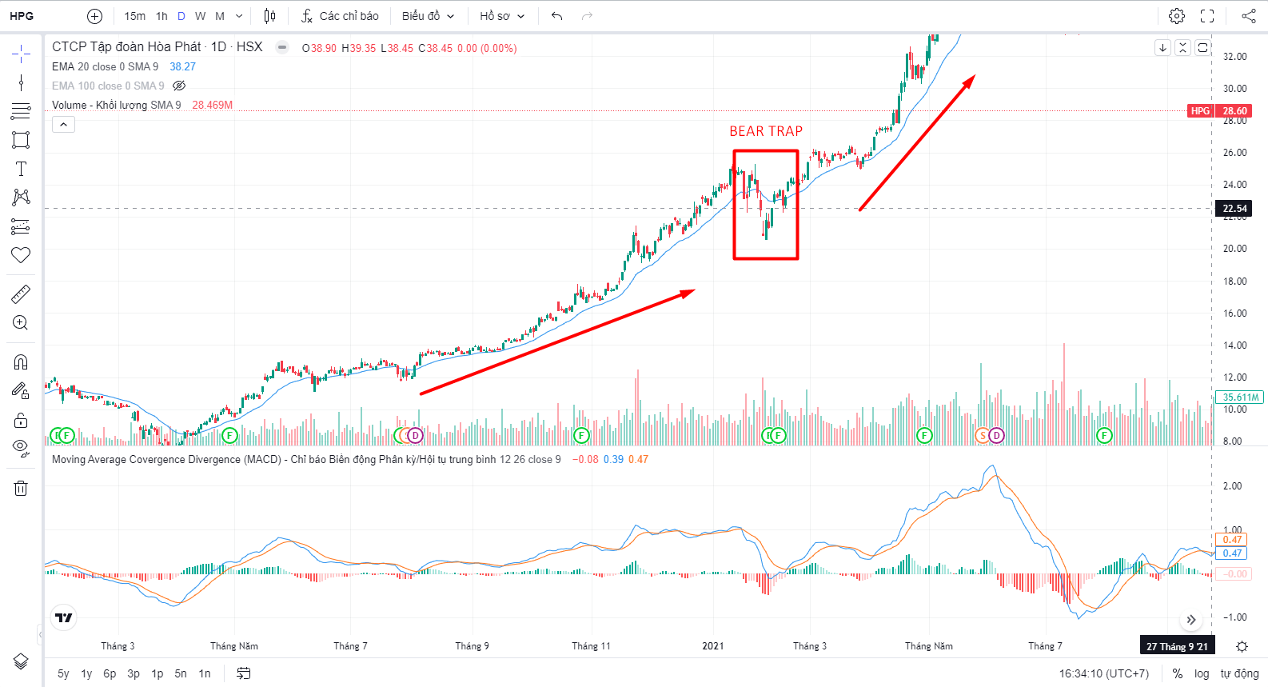1268x687 pixels.
Task: Move the pane down with arrow button
Action: 1163,48
